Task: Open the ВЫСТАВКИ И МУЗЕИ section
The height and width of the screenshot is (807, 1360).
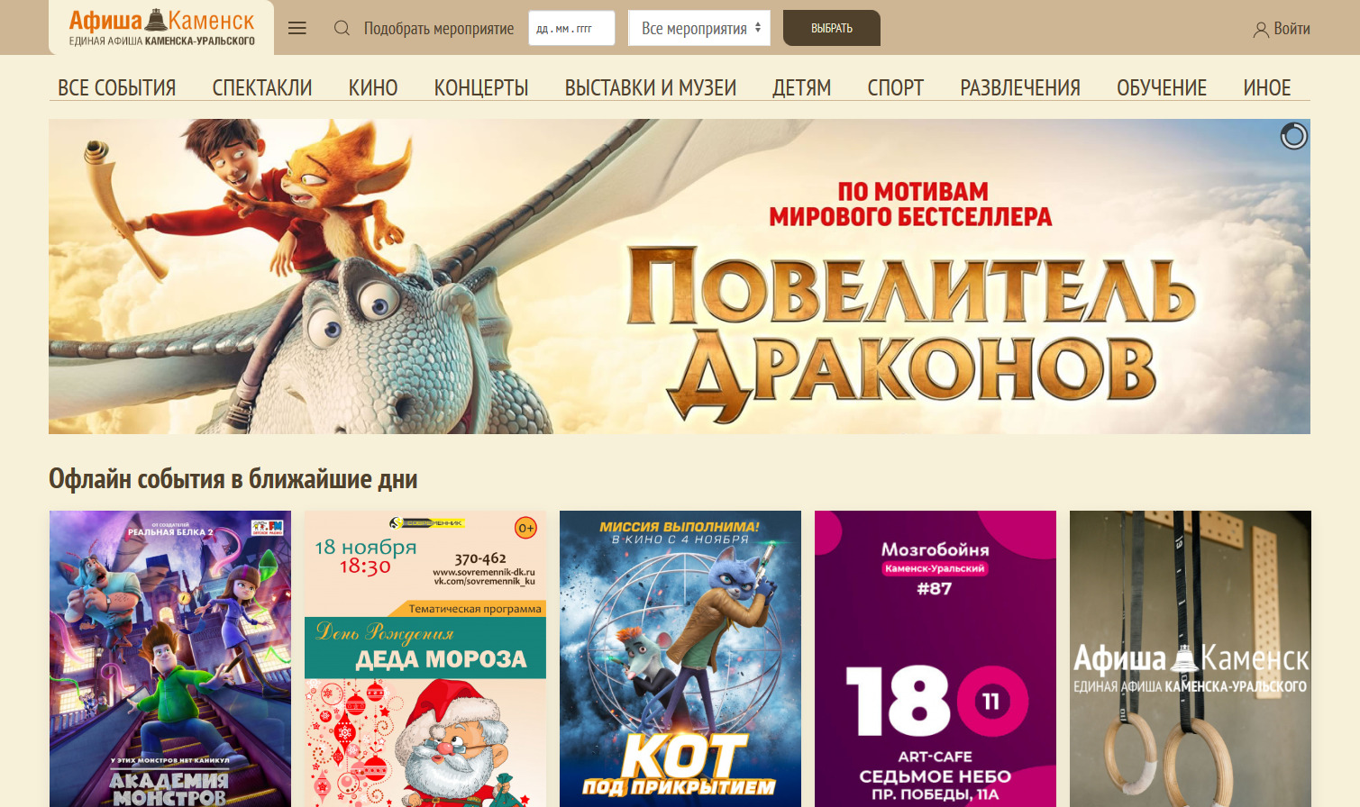Action: [x=651, y=87]
